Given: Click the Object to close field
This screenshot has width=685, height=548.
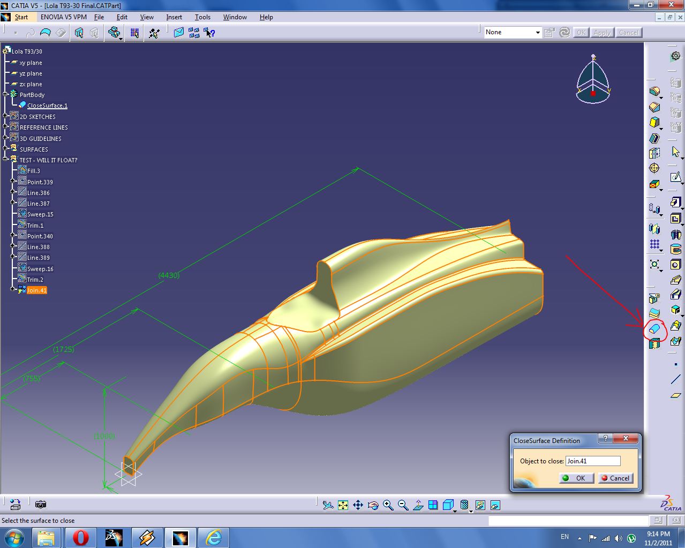Looking at the screenshot, I should 593,461.
